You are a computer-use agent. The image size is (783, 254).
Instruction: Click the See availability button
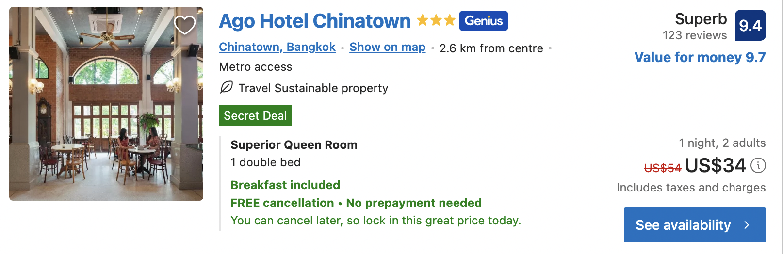[695, 225]
